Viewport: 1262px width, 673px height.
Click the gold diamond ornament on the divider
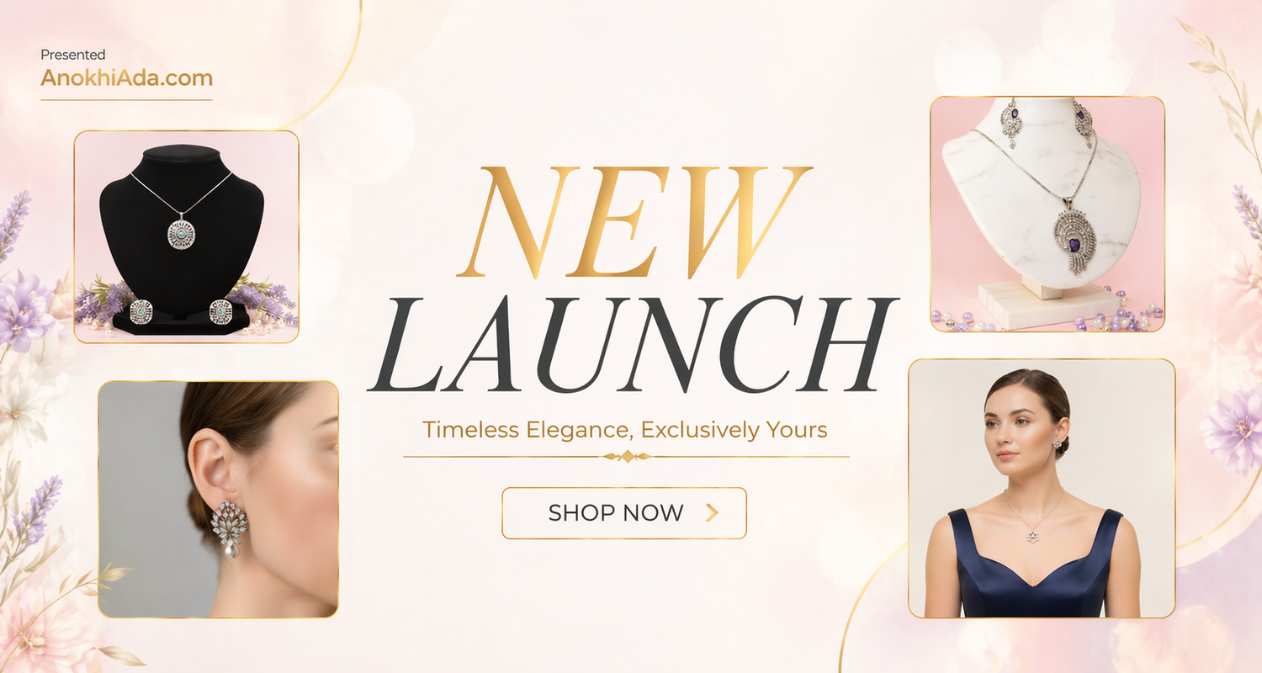pos(626,457)
